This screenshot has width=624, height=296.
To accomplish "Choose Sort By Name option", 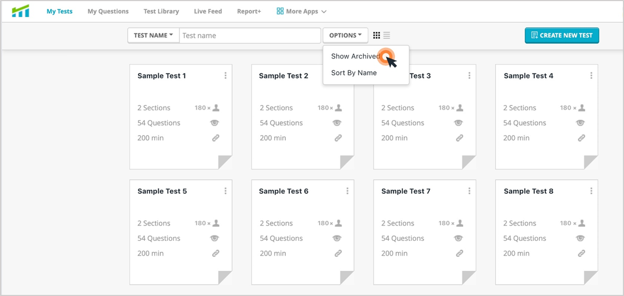I will click(x=354, y=73).
